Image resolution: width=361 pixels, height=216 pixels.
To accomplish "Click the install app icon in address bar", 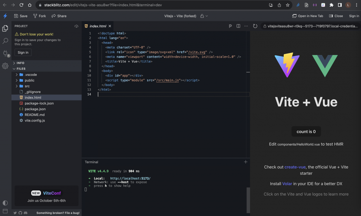I will 271,5.
